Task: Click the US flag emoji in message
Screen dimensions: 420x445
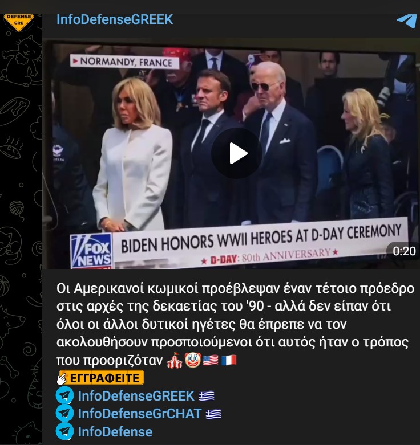Action: point(211,360)
